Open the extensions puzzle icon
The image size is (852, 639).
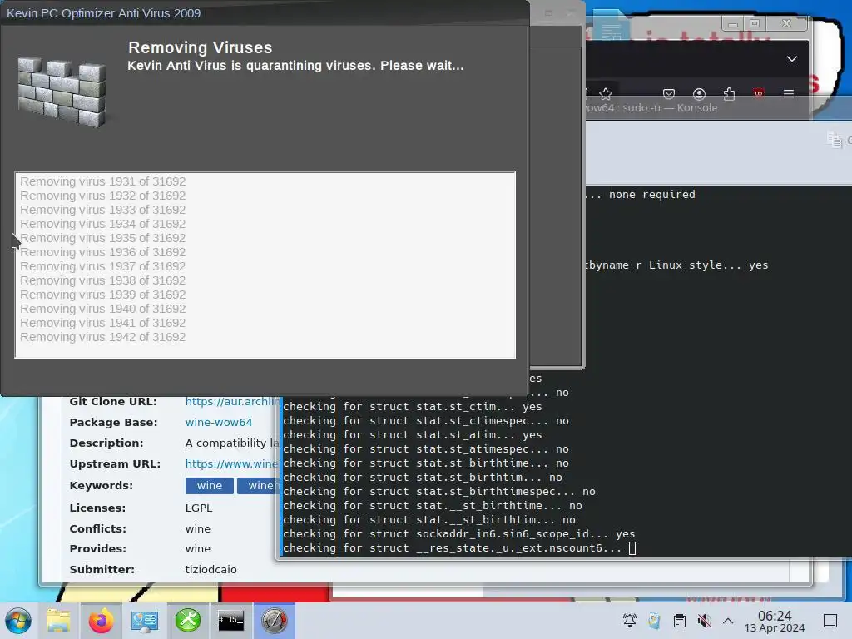(729, 94)
